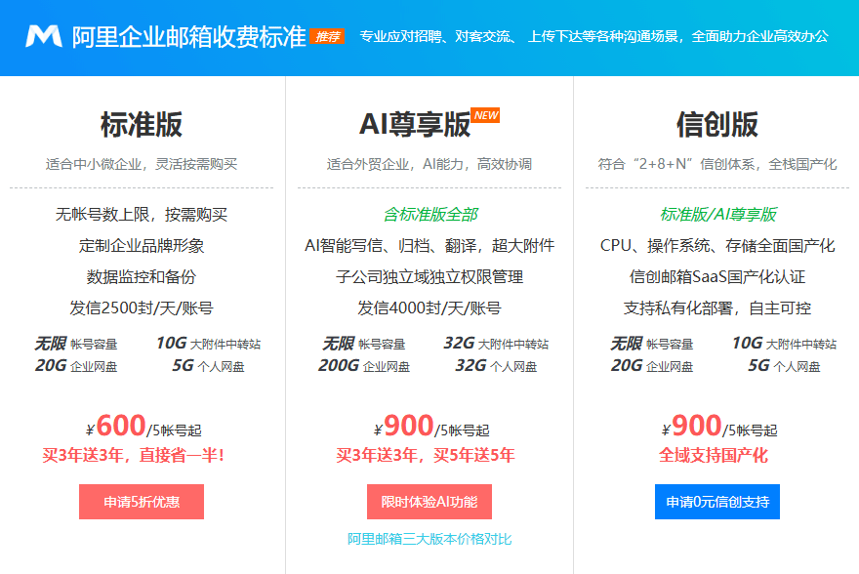Select the 信创版 plan heading
Screen dimensions: 859x574
tap(717, 125)
